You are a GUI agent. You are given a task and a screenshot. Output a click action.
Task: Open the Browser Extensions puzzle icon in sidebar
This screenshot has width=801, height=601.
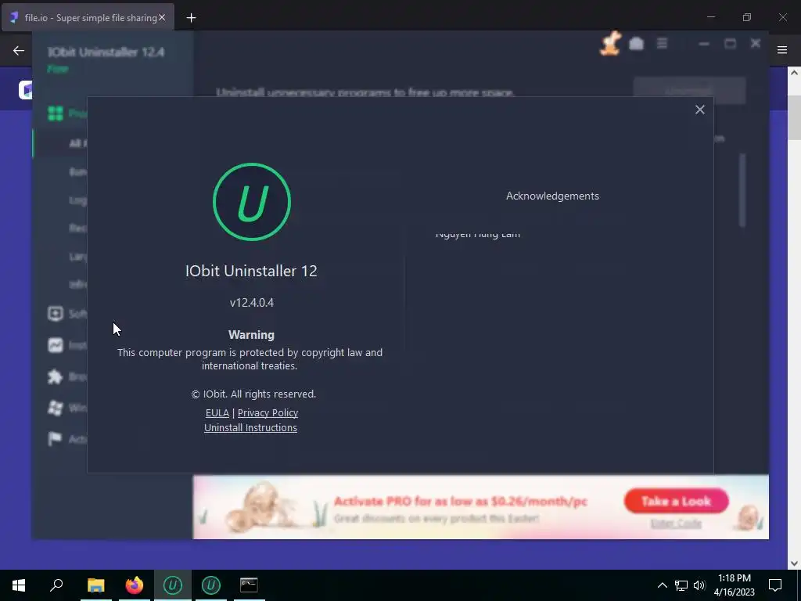pos(56,376)
